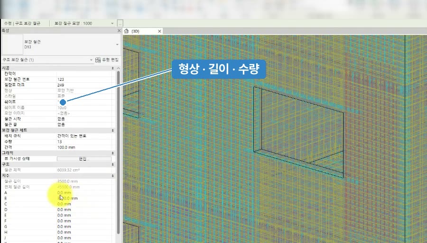Click the 유형 편집 icon
Screen dimensions: 427x243
(98, 60)
